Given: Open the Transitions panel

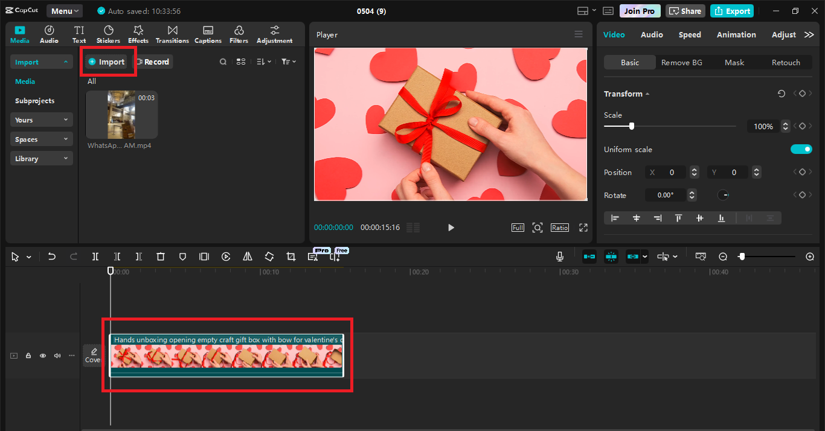Looking at the screenshot, I should click(172, 33).
